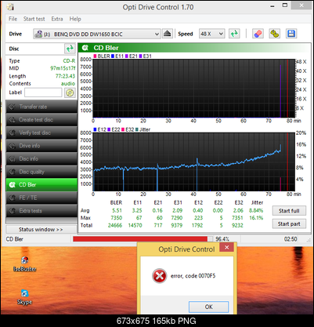Expand the Status window panel
This screenshot has height=327, width=314.
(x=41, y=230)
